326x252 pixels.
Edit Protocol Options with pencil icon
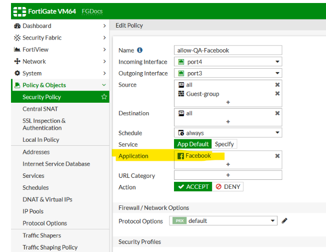click(284, 220)
